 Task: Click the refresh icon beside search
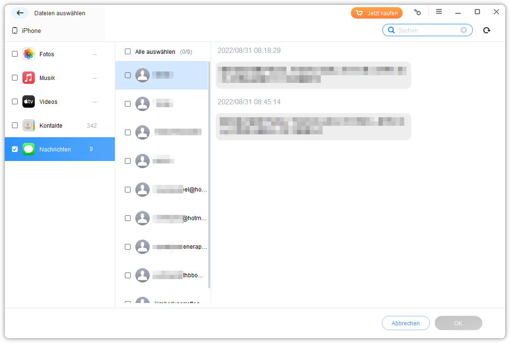487,30
